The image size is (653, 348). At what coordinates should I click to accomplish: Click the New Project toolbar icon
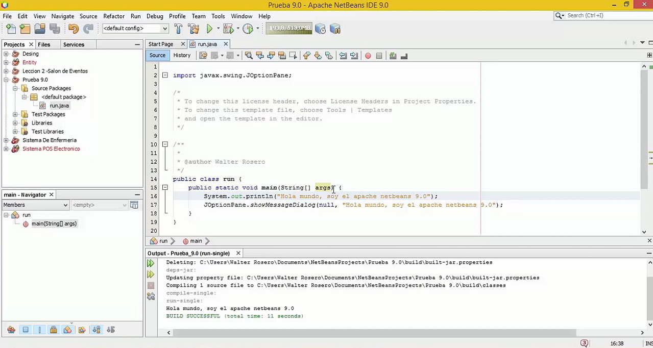click(x=25, y=29)
